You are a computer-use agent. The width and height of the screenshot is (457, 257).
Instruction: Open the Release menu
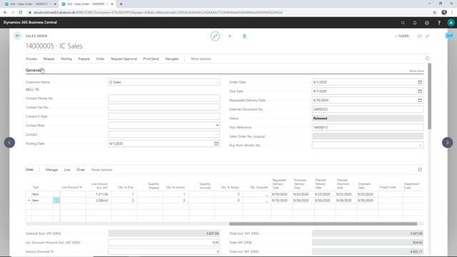(x=49, y=59)
